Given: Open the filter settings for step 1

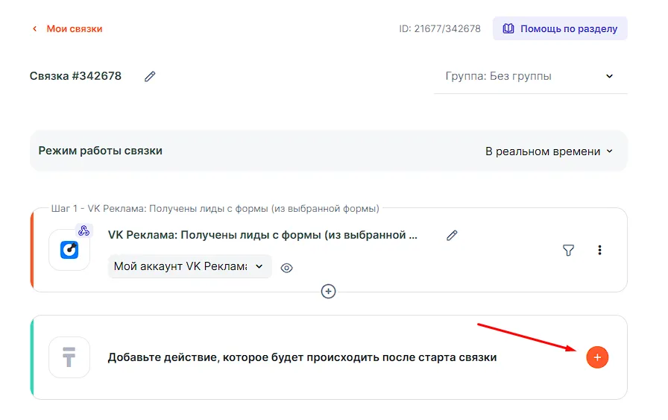Looking at the screenshot, I should (x=568, y=251).
